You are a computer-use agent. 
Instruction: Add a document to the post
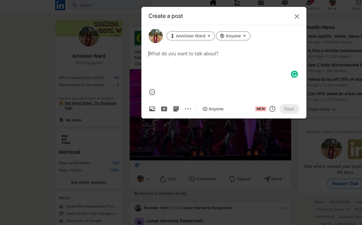pyautogui.click(x=176, y=109)
